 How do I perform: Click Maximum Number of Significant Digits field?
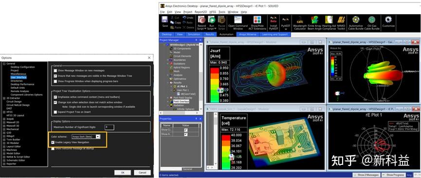[110, 127]
